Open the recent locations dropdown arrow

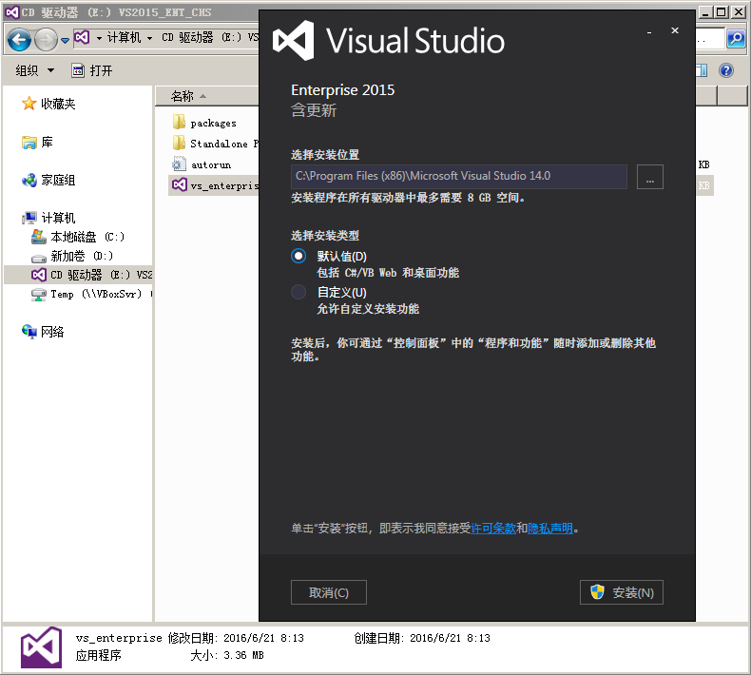pos(65,40)
